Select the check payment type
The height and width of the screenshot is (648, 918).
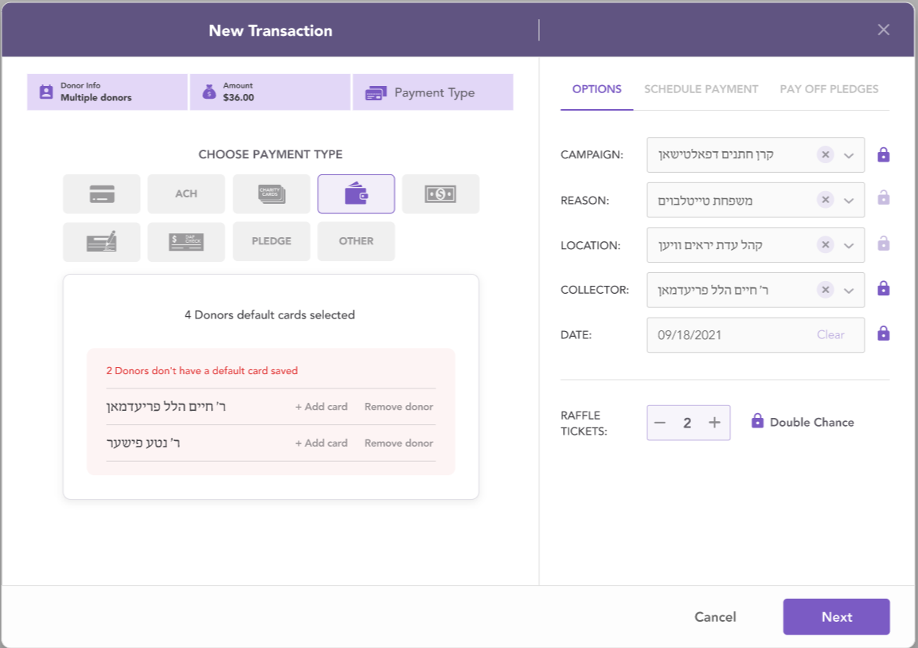click(101, 241)
